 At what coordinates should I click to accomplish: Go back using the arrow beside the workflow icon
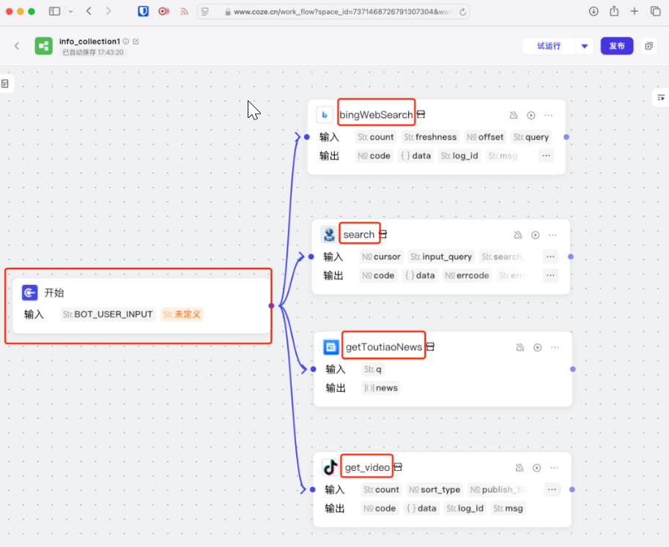17,45
